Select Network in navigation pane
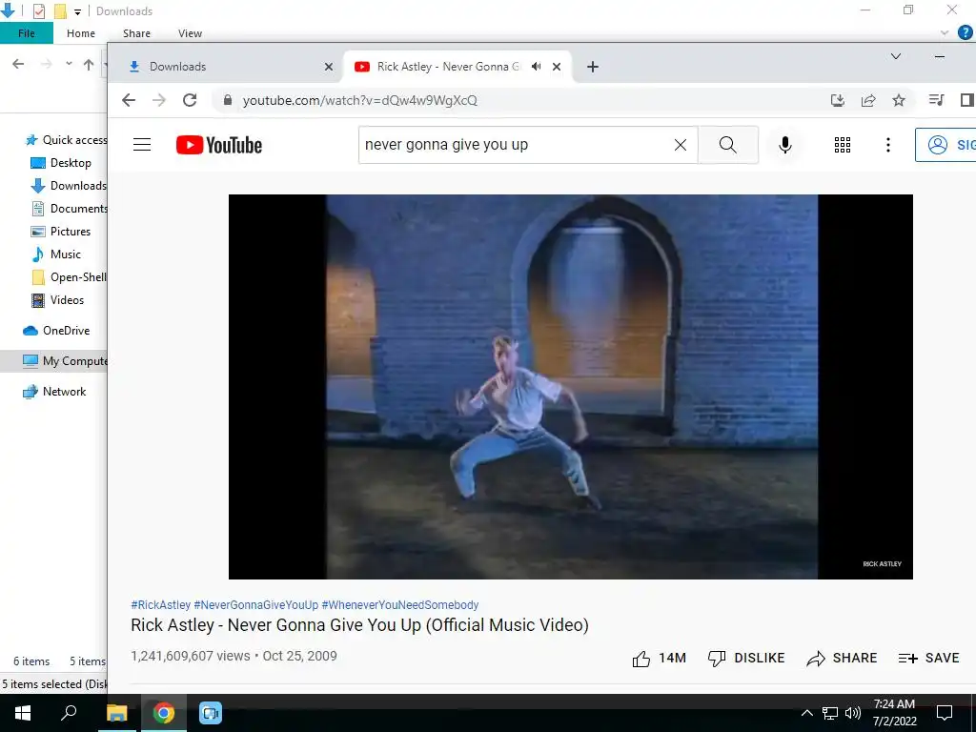Viewport: 976px width, 732px height. (54, 392)
